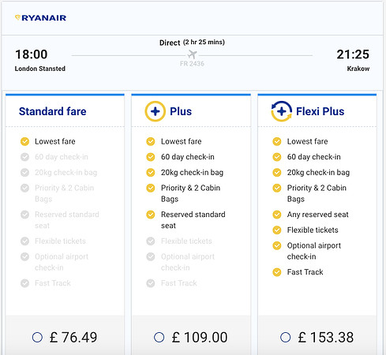Click the Plus fare Priority & 2 Cabin Bags checkmark

click(x=151, y=188)
